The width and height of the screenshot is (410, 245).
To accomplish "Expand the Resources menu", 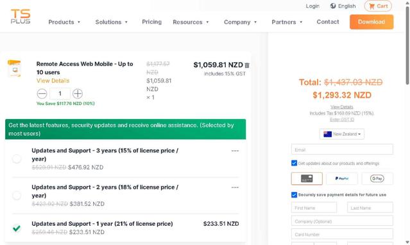I will click(x=191, y=22).
